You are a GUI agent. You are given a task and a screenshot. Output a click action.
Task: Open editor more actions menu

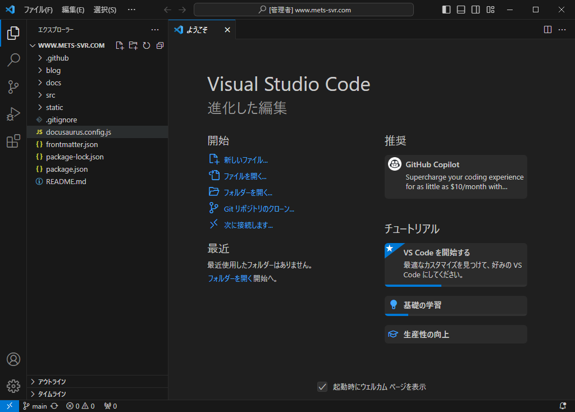click(562, 30)
